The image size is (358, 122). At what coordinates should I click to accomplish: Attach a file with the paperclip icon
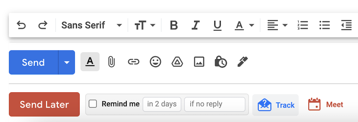111,62
